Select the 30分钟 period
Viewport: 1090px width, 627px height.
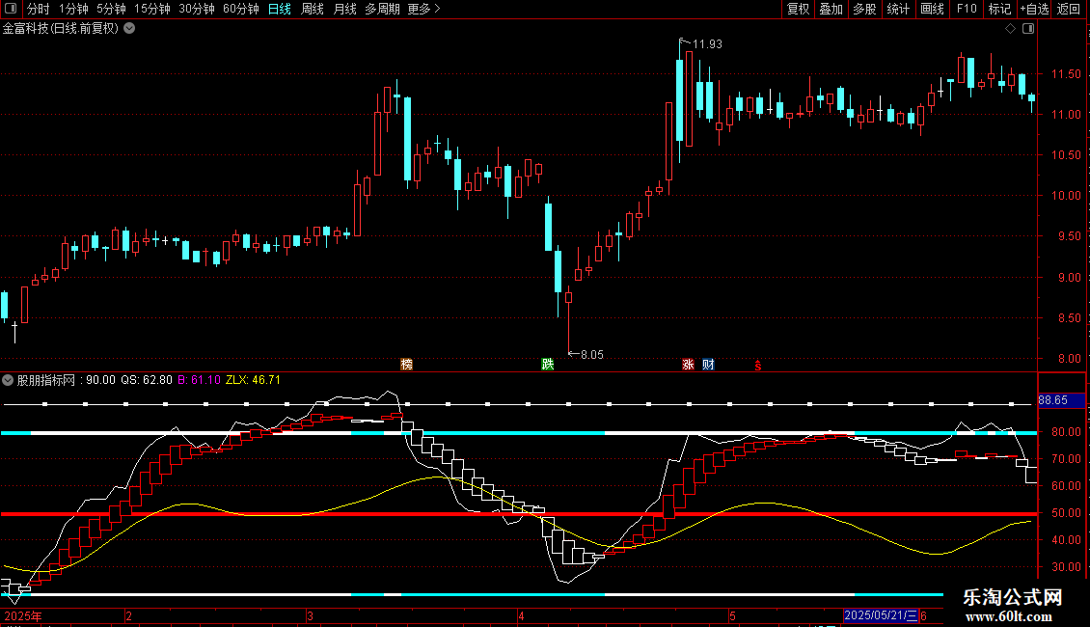point(197,9)
